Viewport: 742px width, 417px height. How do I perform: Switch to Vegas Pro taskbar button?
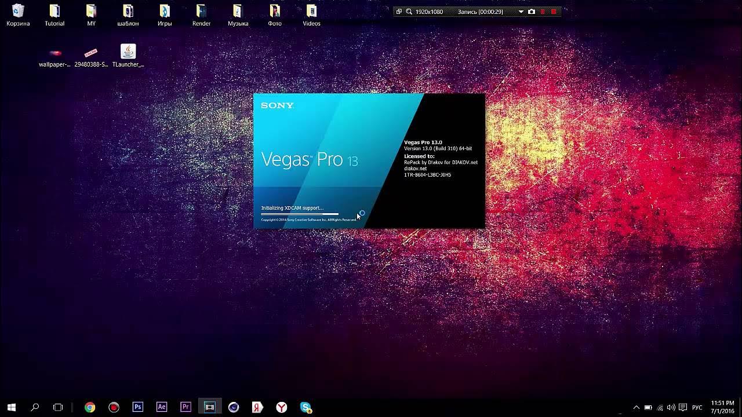(209, 407)
